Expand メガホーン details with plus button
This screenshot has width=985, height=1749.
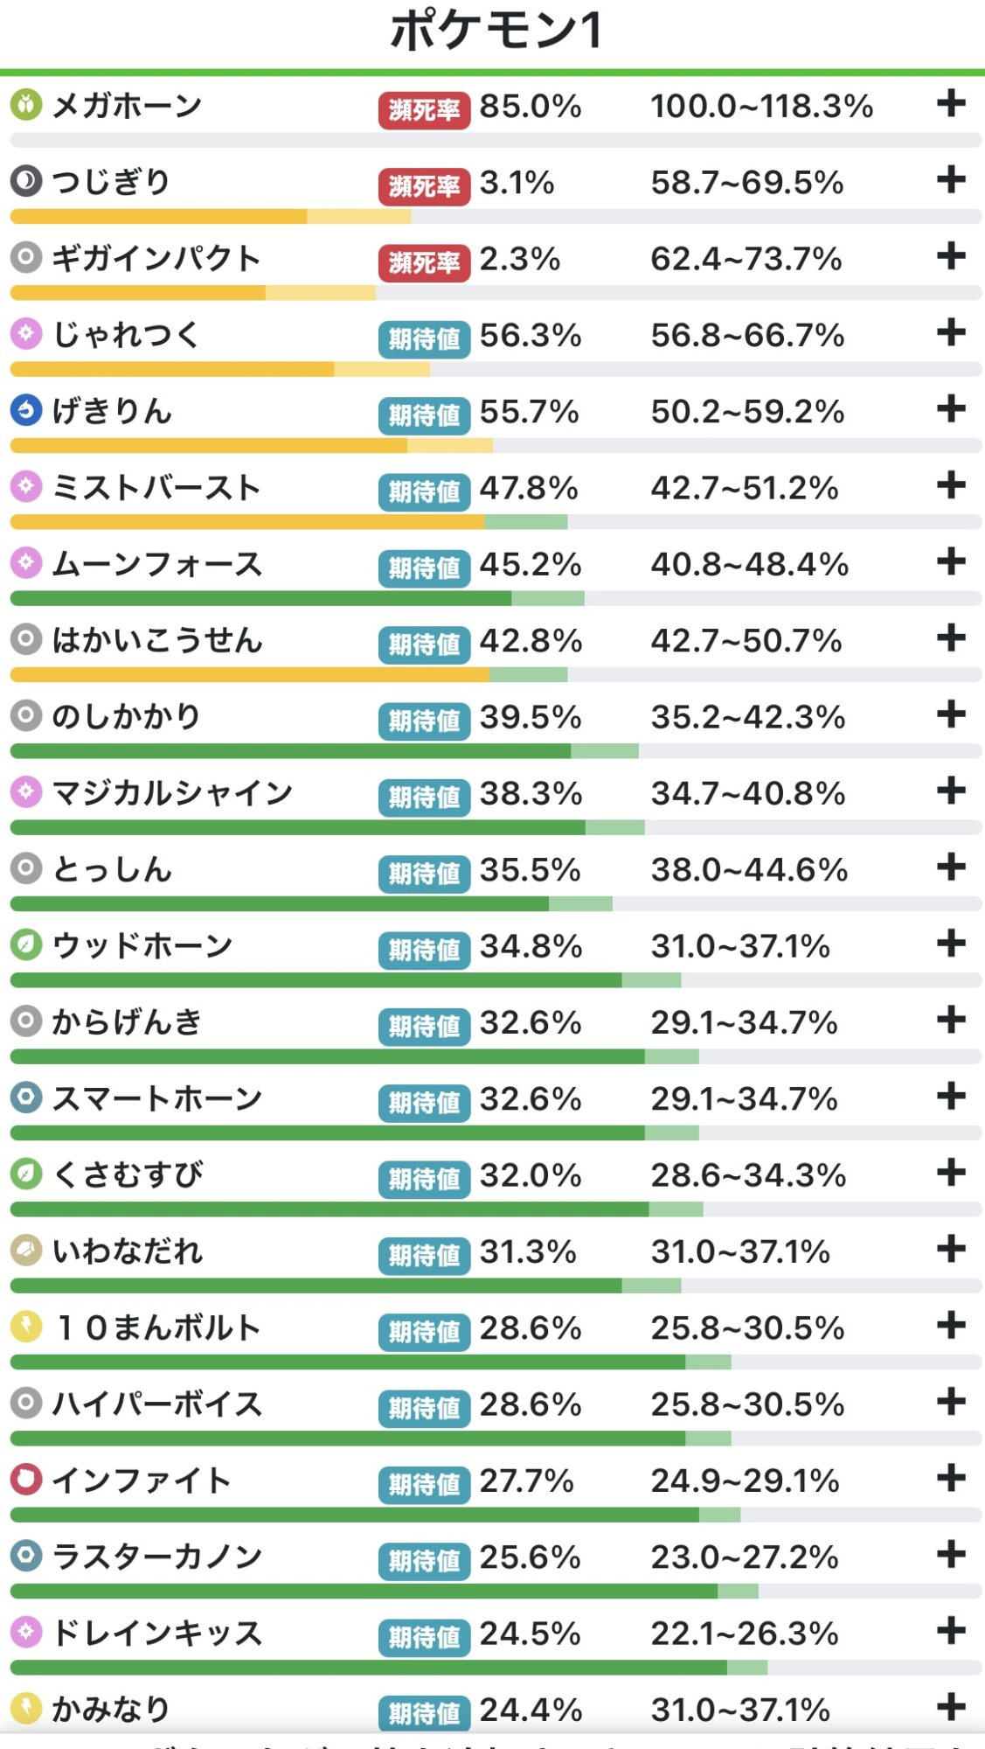click(951, 104)
